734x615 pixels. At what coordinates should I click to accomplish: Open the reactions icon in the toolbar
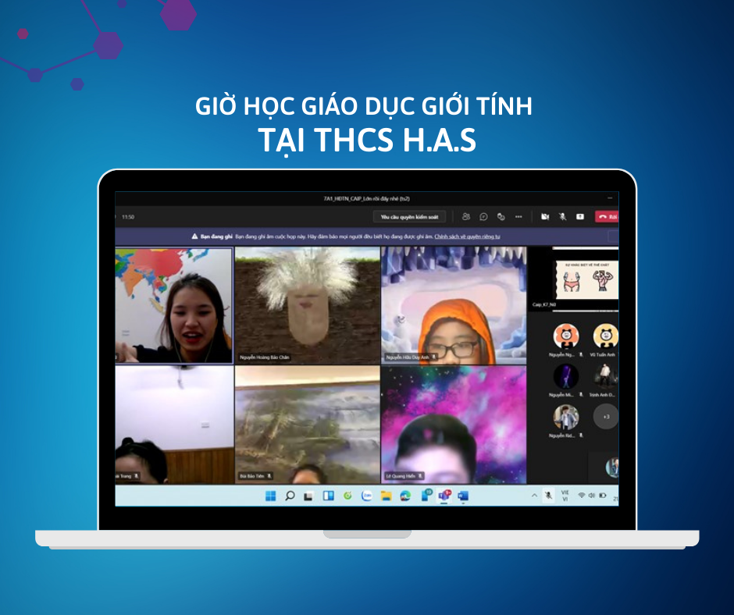pyautogui.click(x=501, y=217)
